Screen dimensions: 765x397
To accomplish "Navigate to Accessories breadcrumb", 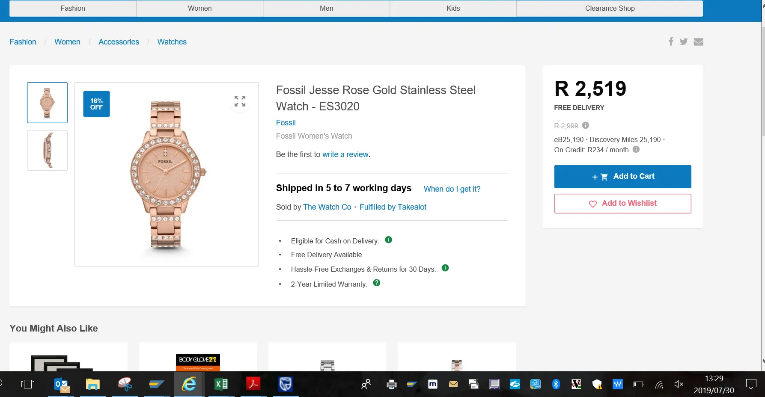I will pos(119,42).
